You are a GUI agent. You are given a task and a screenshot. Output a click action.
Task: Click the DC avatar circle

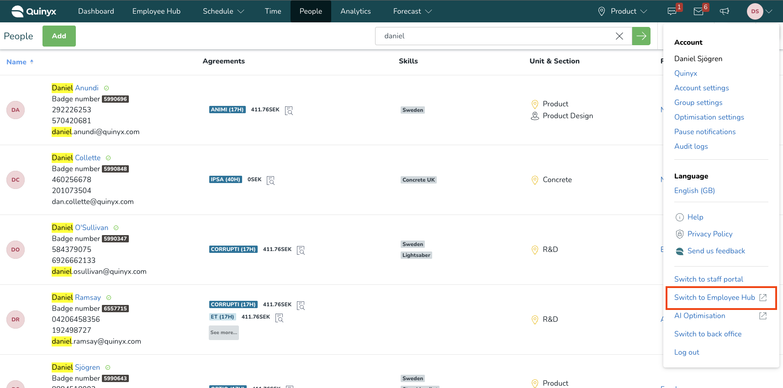16,180
